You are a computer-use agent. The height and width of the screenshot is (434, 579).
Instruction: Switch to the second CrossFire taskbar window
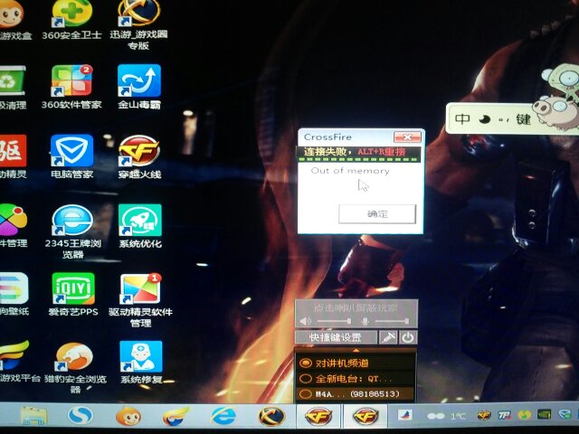[x=365, y=416]
